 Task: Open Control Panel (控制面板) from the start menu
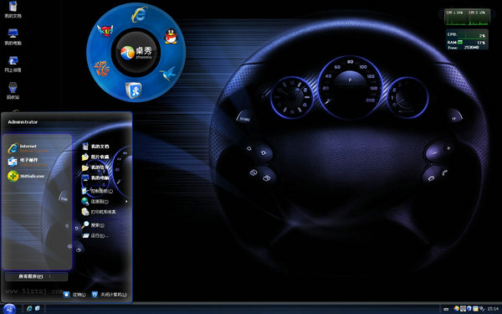(97, 191)
